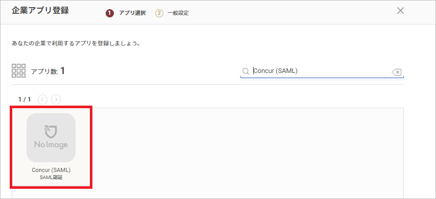Select the step 2 circle indicator
Image resolution: width=436 pixels, height=199 pixels.
(x=159, y=13)
